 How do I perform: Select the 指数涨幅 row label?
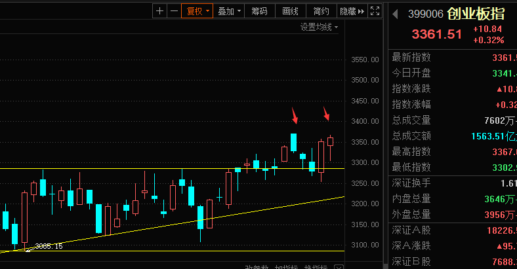pos(411,104)
